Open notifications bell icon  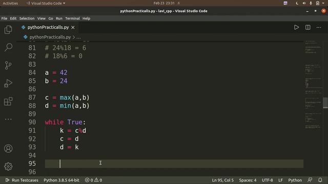[x=320, y=180]
